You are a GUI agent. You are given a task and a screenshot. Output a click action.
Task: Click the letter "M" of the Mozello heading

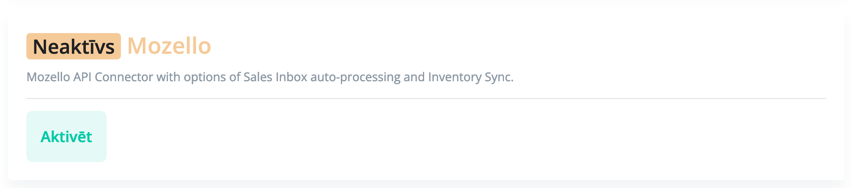coord(136,46)
